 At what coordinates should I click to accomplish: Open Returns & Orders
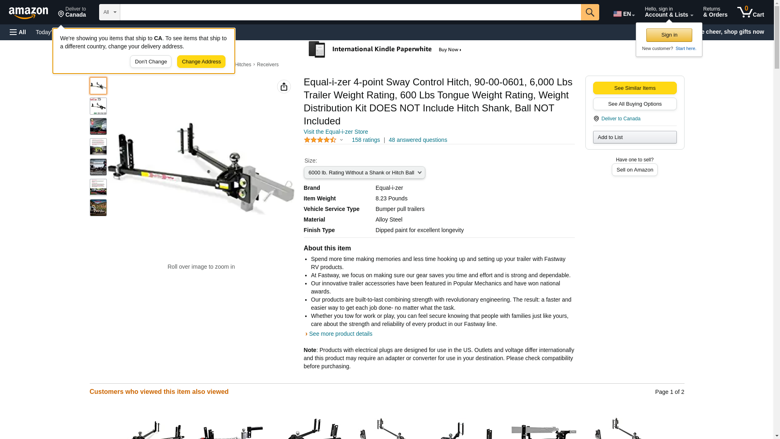[715, 12]
